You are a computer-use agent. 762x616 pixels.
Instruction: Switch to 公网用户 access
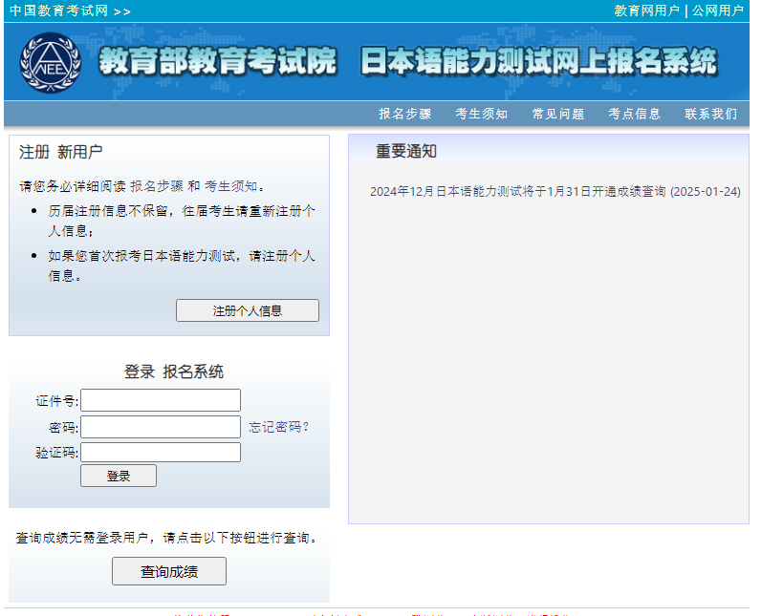717,11
